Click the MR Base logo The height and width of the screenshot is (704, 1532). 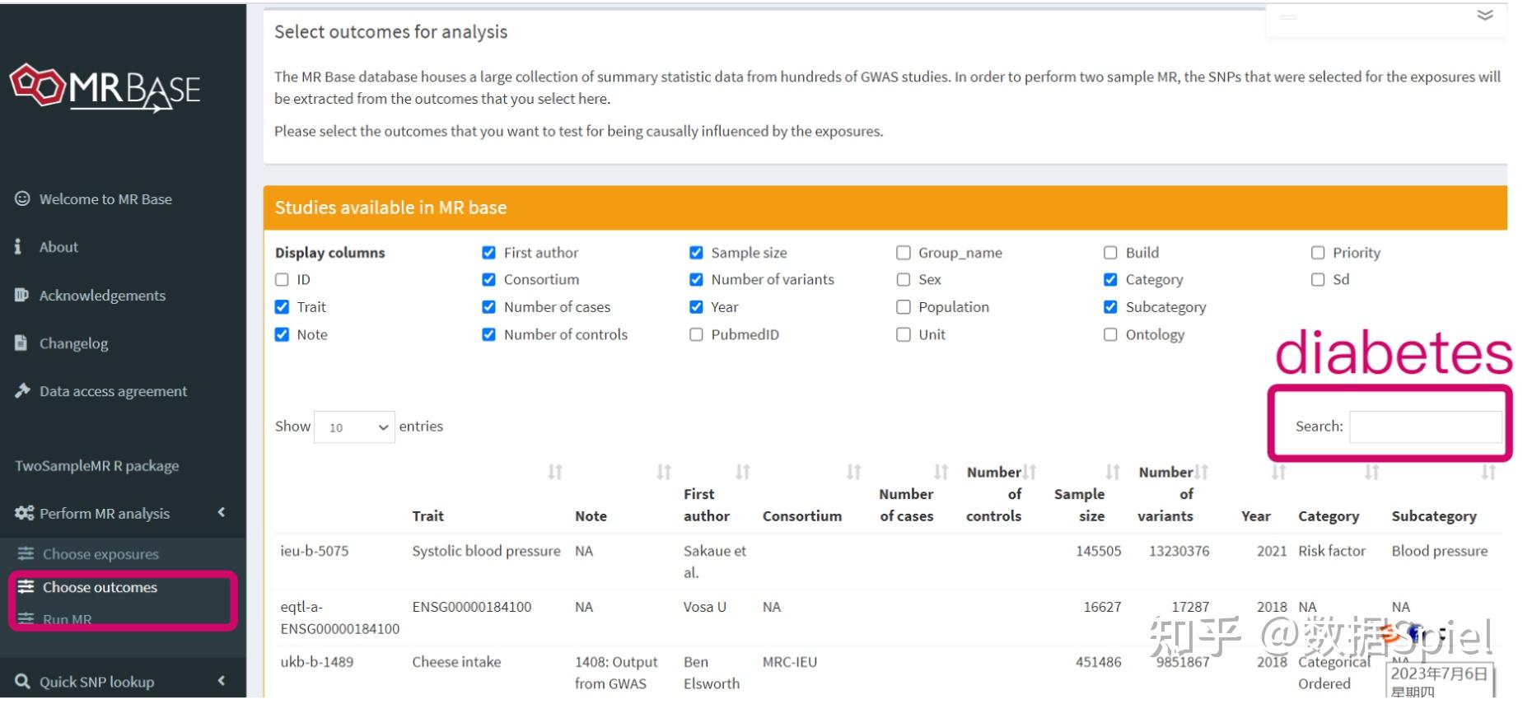(x=105, y=87)
